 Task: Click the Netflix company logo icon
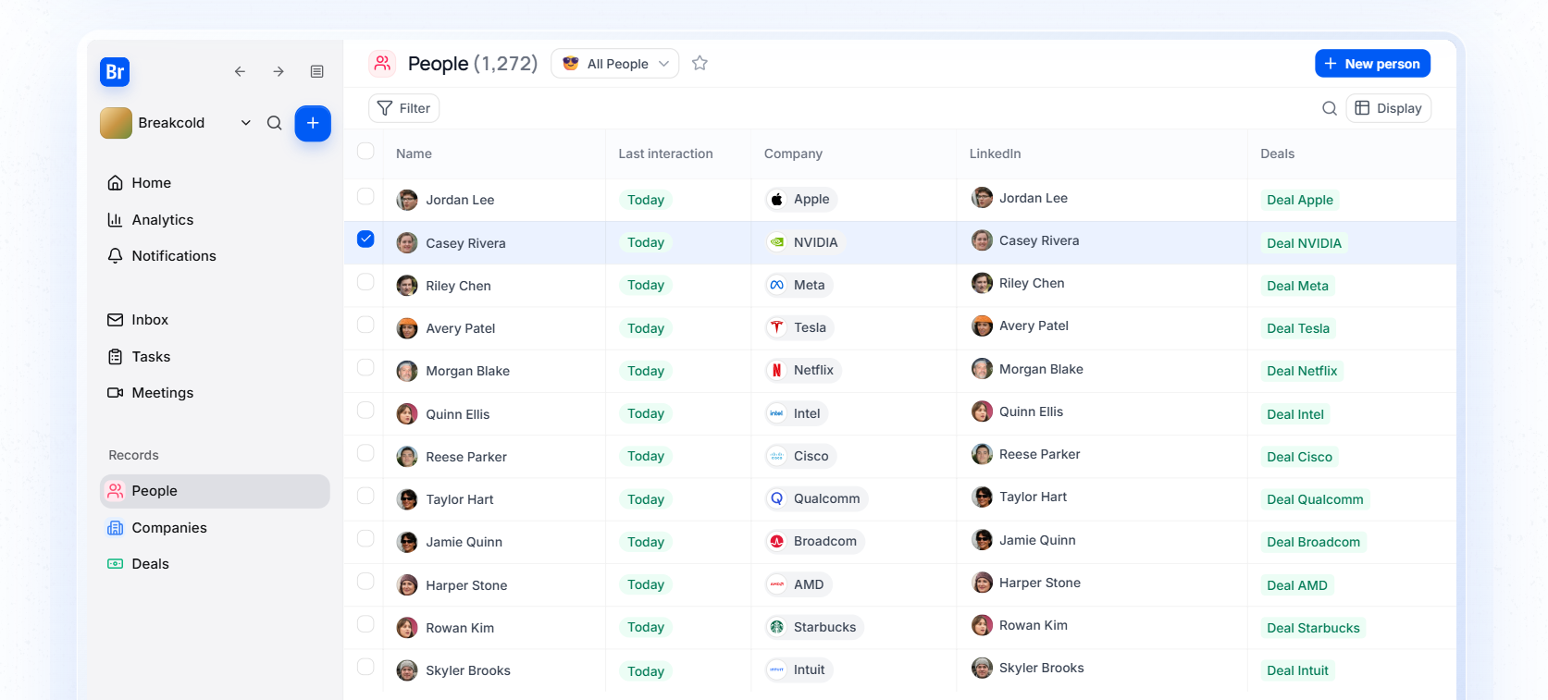pos(777,370)
